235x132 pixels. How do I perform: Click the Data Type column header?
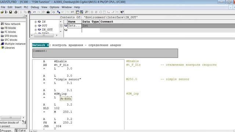coord(91,22)
